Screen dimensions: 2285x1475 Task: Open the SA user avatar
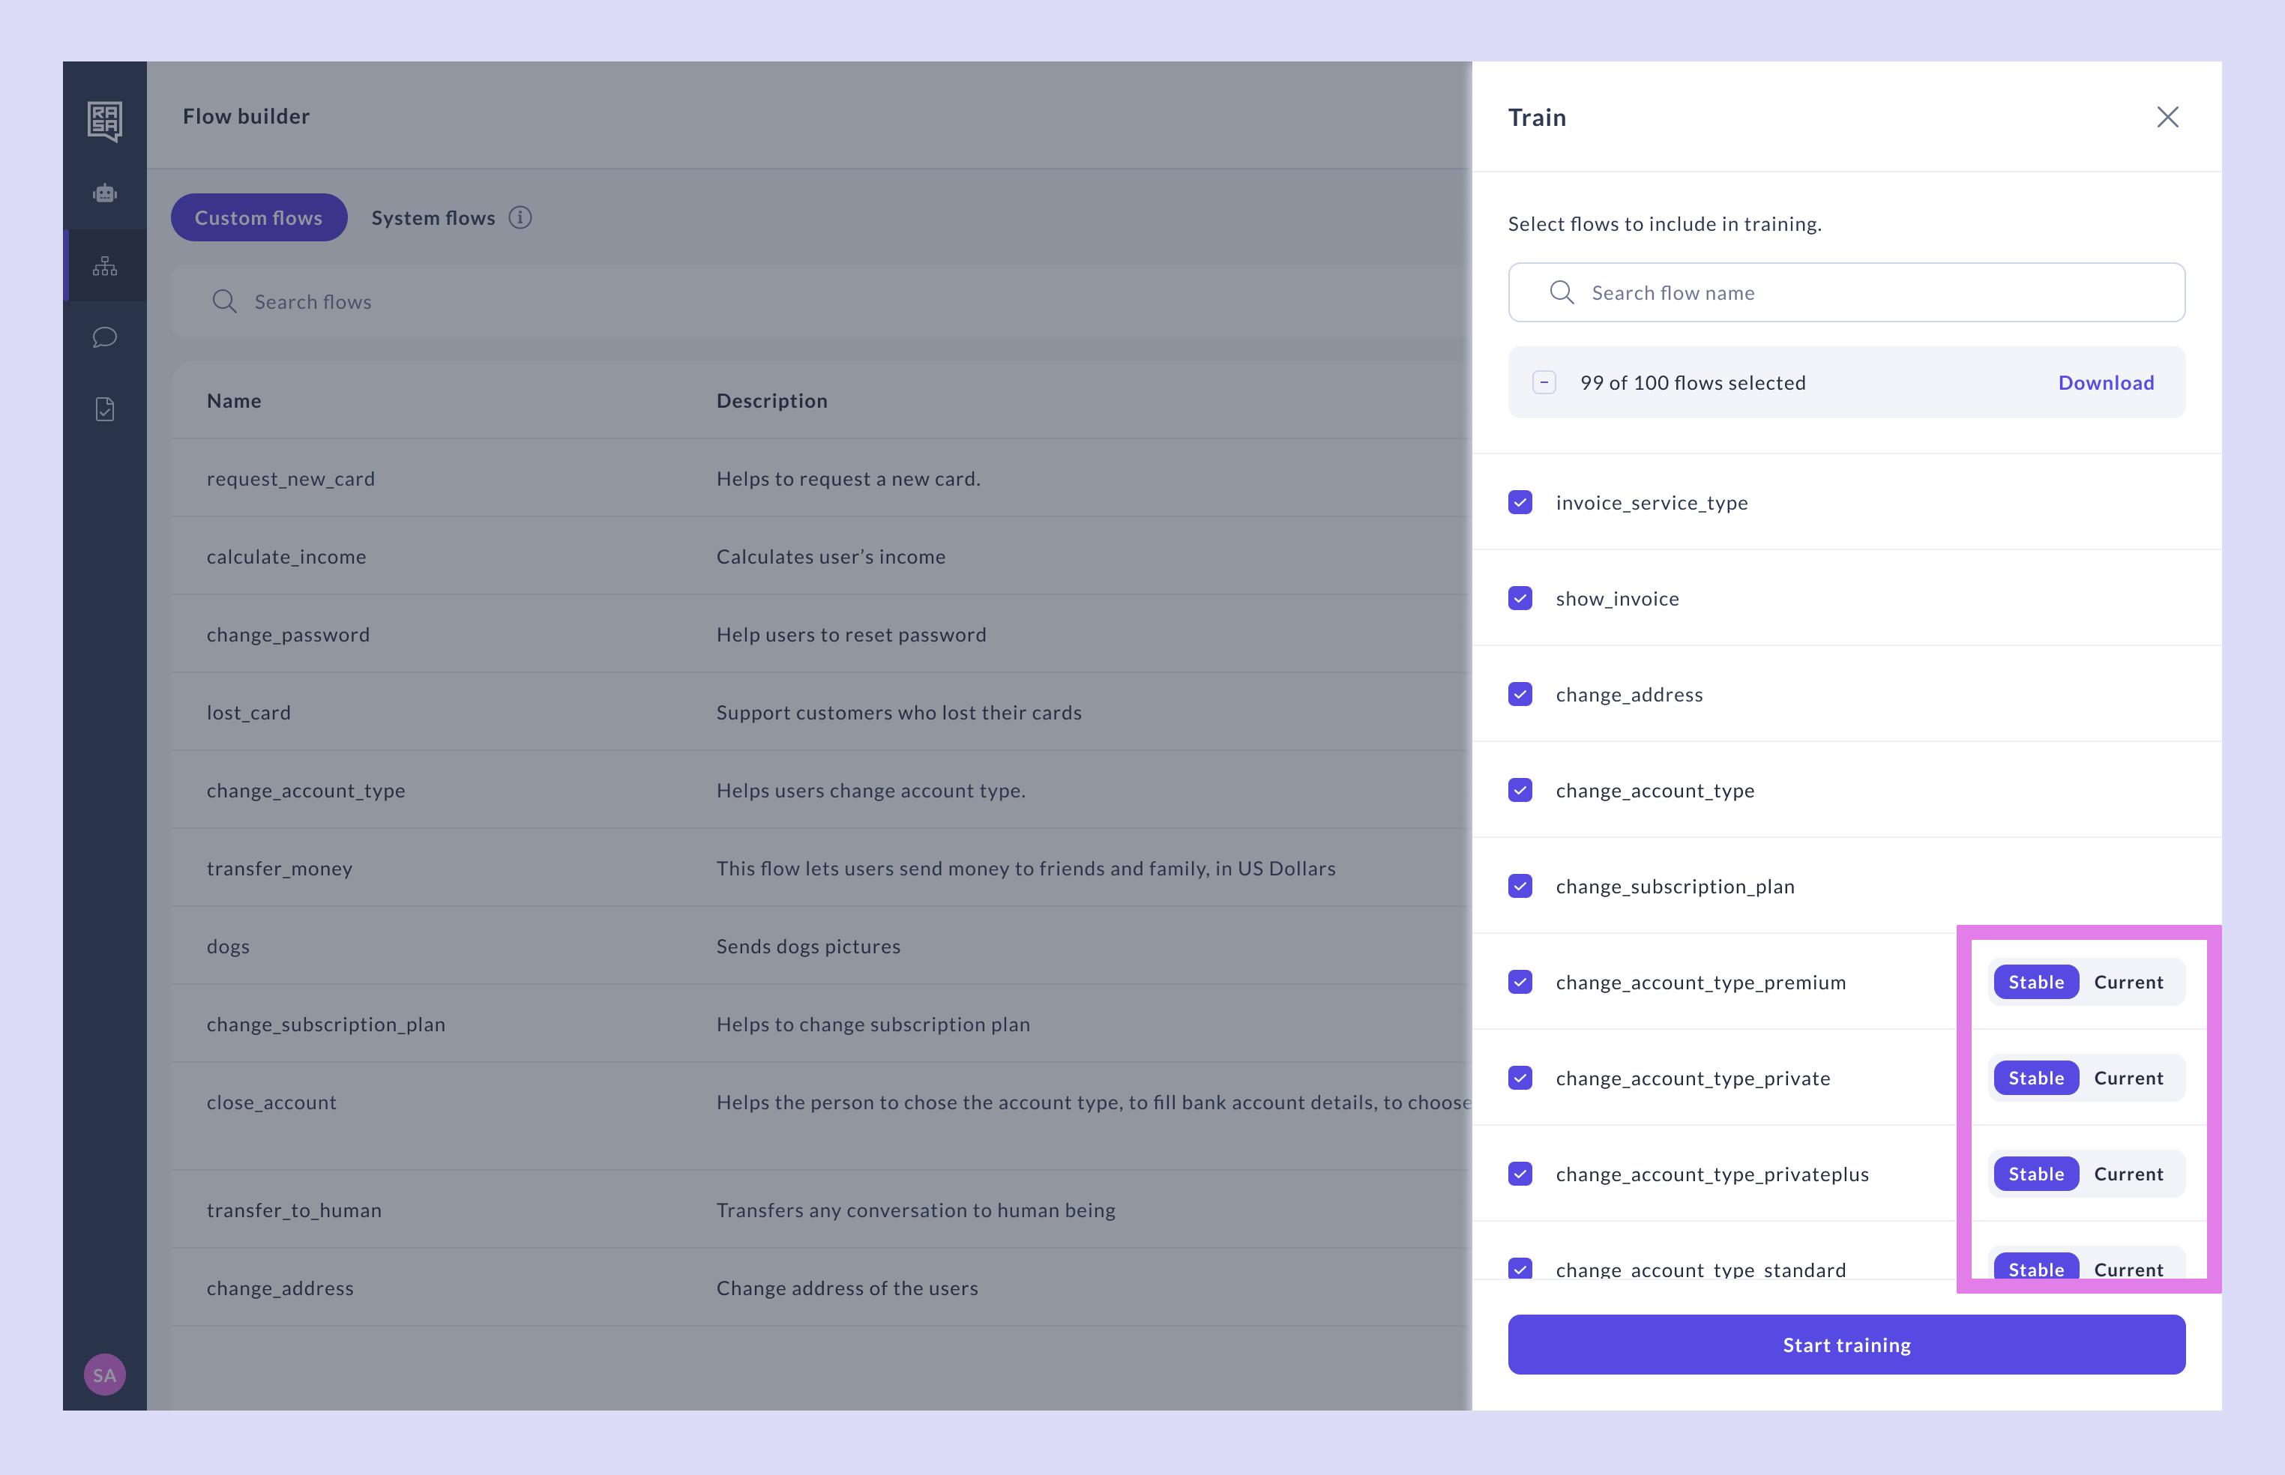click(104, 1374)
